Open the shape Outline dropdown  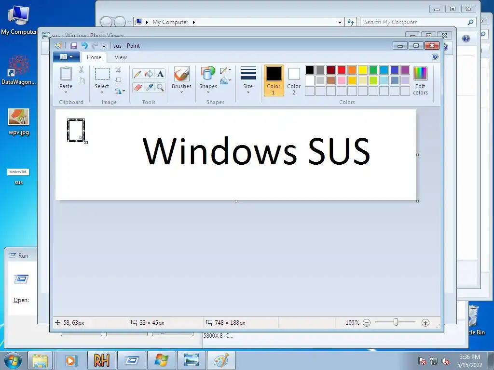[x=226, y=70]
